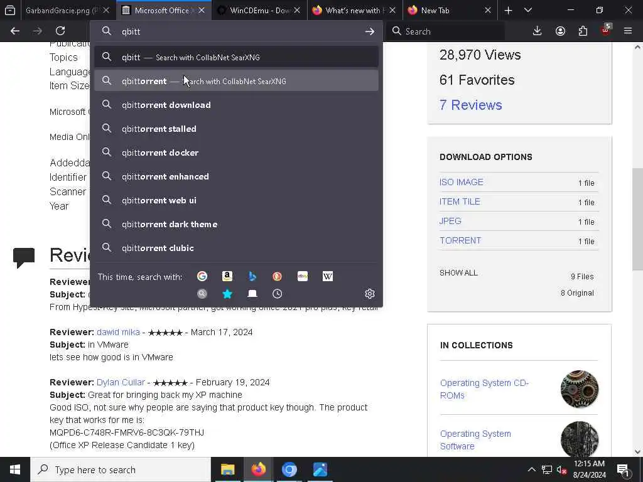Choose the 'qbittorrent enhanced' suggestion
Viewport: 643px width, 482px height.
(x=236, y=176)
